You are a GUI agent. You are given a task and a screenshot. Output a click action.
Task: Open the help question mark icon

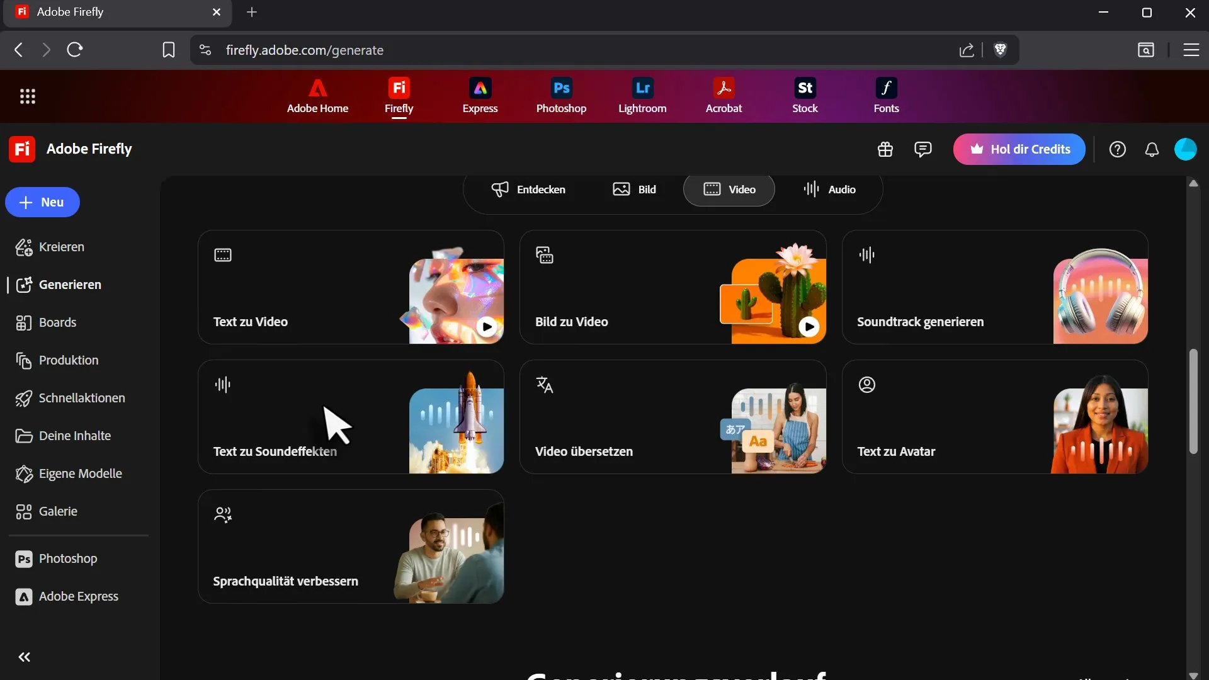click(1117, 149)
